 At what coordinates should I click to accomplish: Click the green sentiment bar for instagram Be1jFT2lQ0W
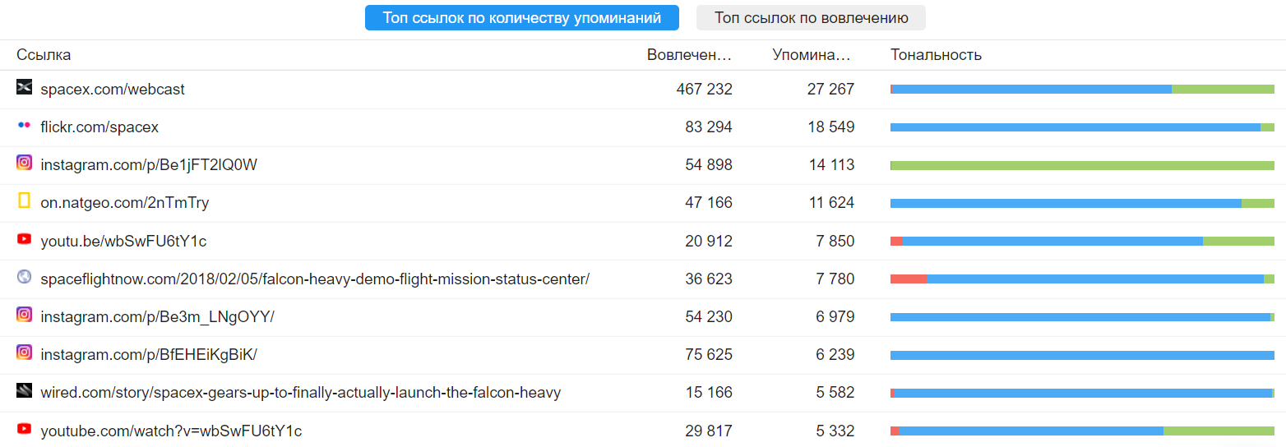click(1082, 165)
